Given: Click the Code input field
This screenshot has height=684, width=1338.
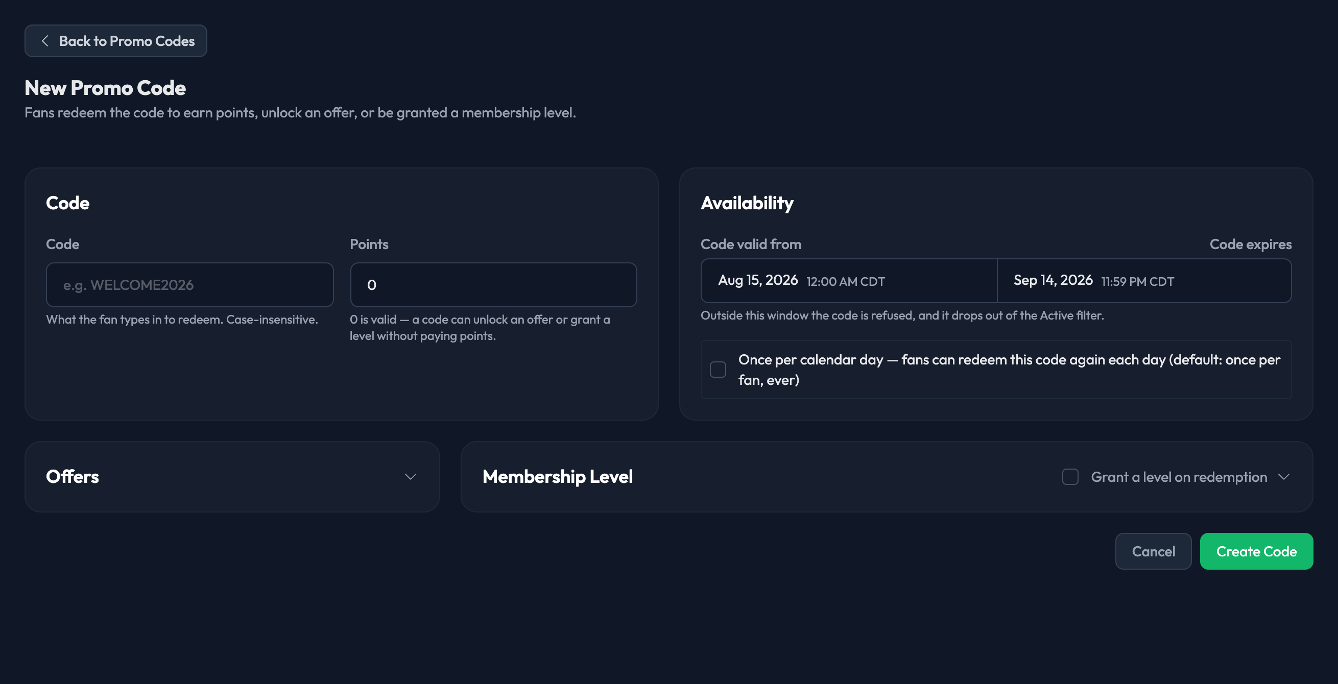Looking at the screenshot, I should [189, 285].
